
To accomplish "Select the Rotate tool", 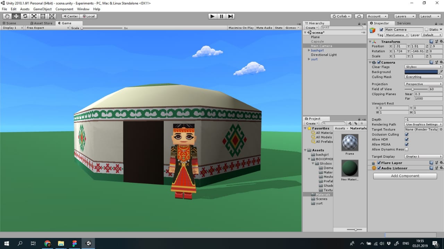I will click(25, 16).
